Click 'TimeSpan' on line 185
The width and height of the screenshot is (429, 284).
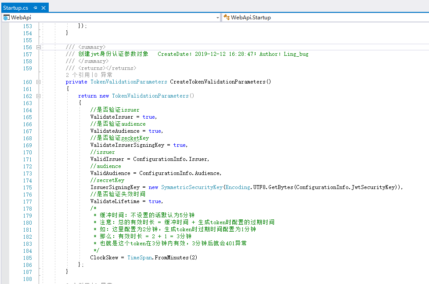pos(140,258)
